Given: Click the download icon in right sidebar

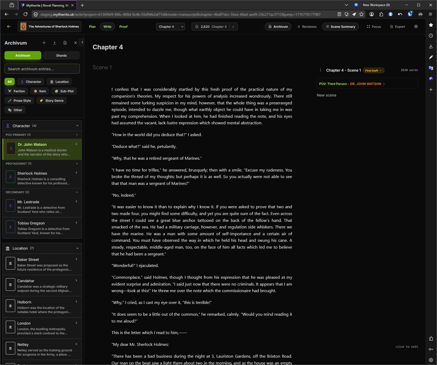Looking at the screenshot, I should click(x=431, y=46).
